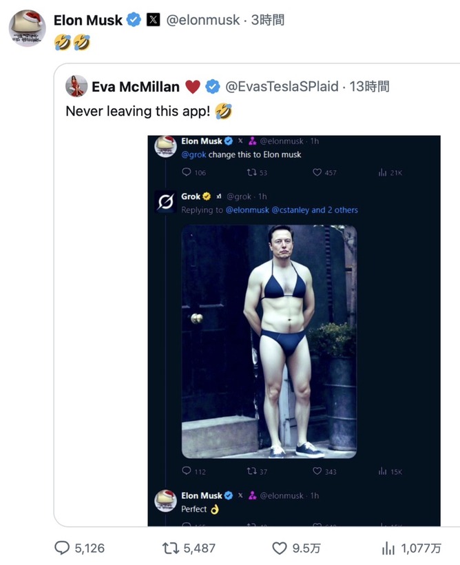460x565 pixels.
Task: Click the @grok mention in screenshot
Action: pos(194,154)
